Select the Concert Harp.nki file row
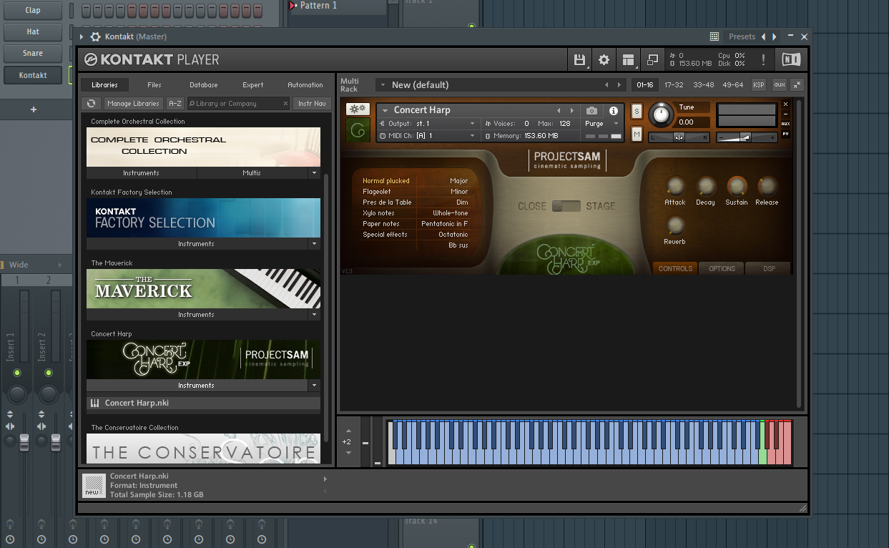The width and height of the screenshot is (889, 548). point(203,403)
